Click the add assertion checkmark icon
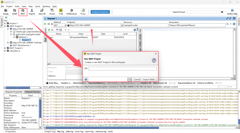Image resolution: width=240 pixels, height=133 pixels. pyautogui.click(x=52, y=24)
